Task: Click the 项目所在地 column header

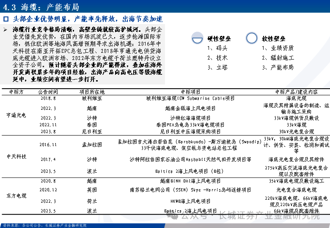Action: [x=92, y=92]
